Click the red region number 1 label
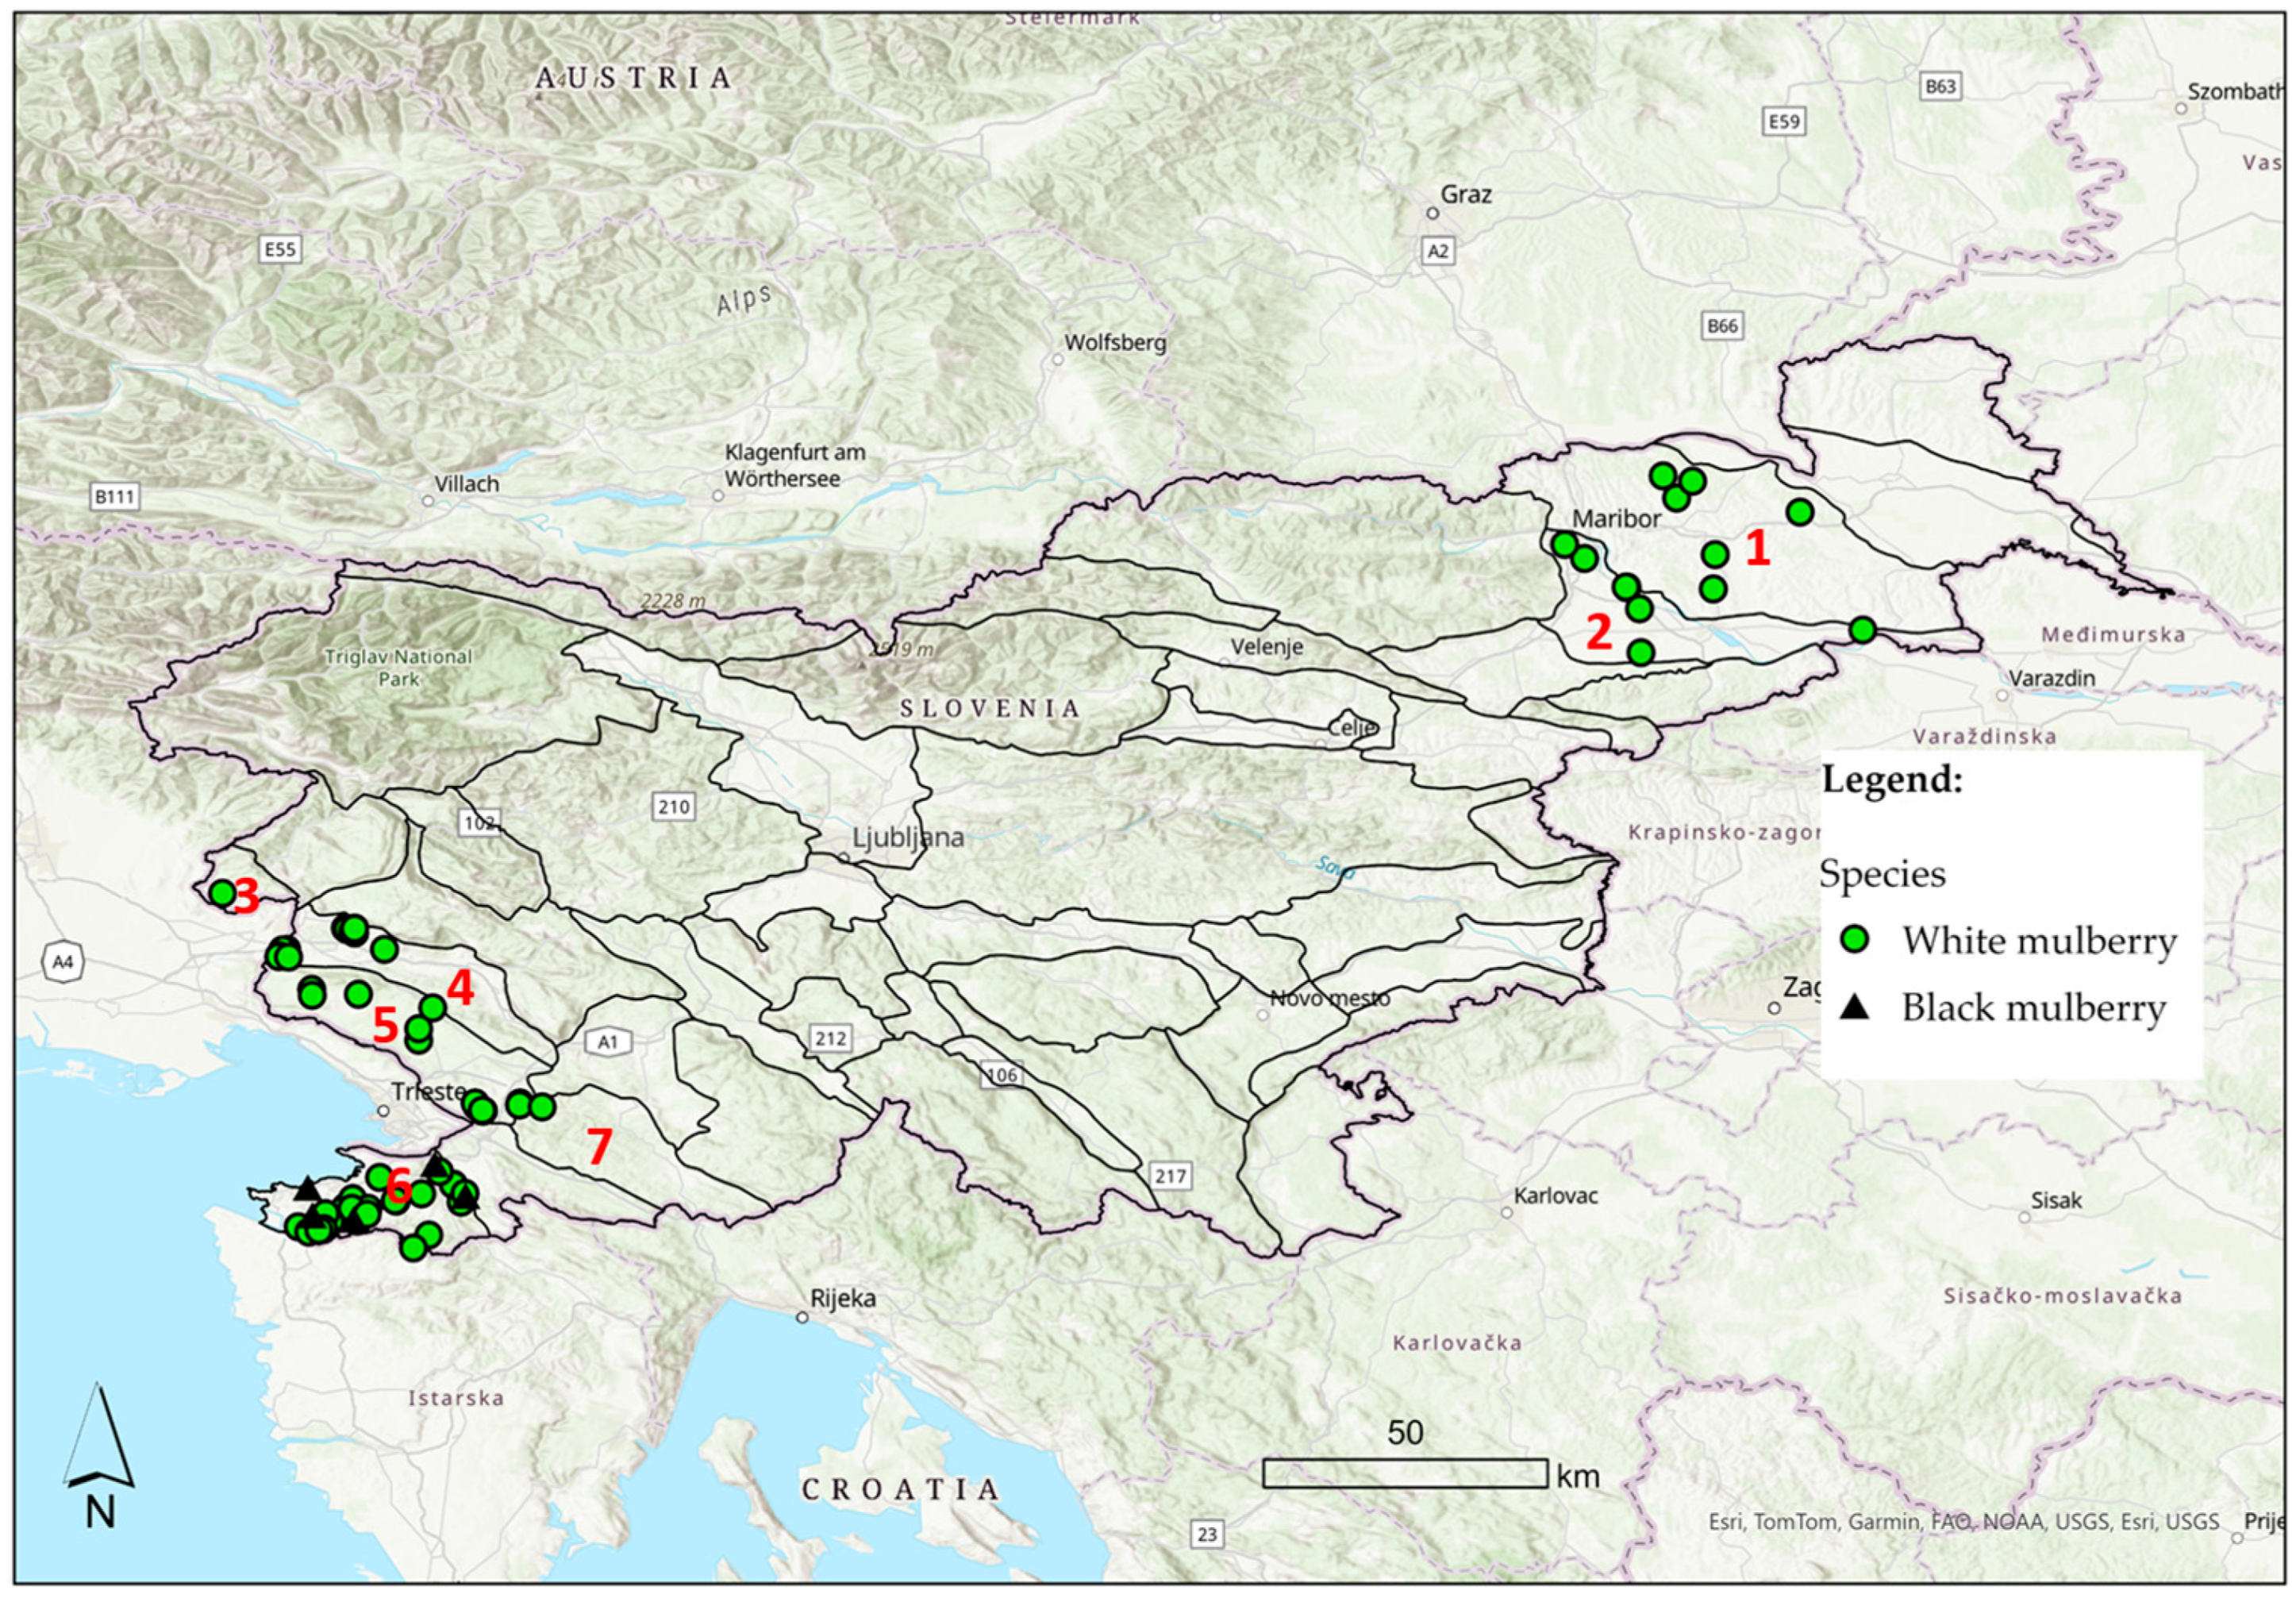Screen dimensions: 2296x1602 [x=1757, y=549]
